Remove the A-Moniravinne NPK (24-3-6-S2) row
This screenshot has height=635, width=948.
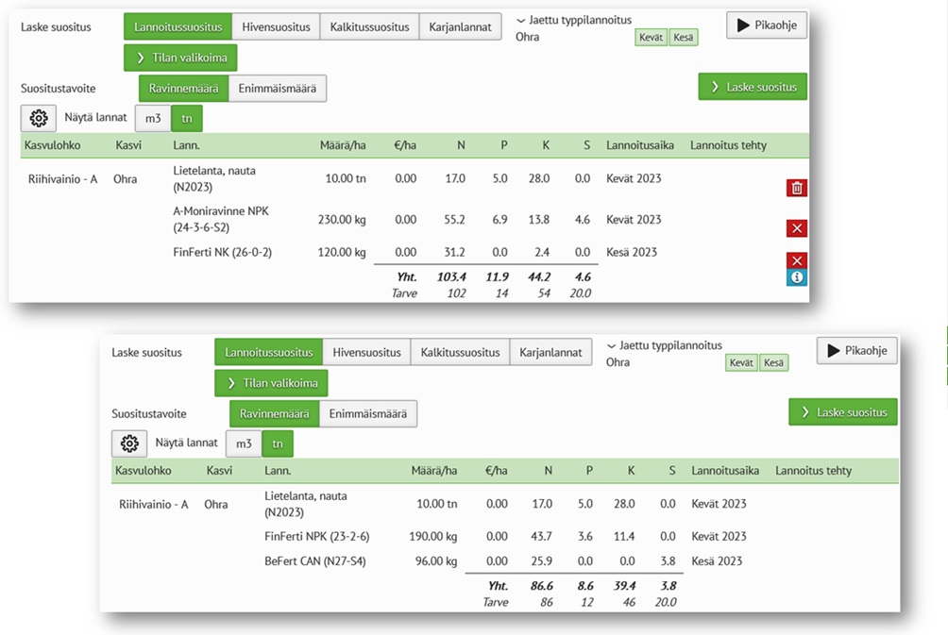pos(796,228)
